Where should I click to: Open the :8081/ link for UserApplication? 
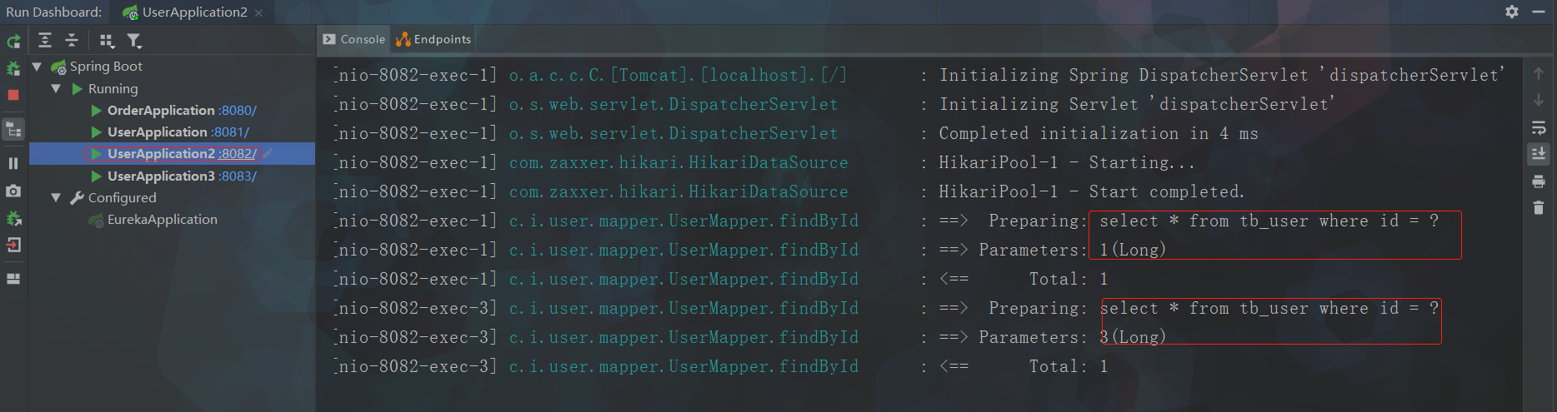[230, 132]
